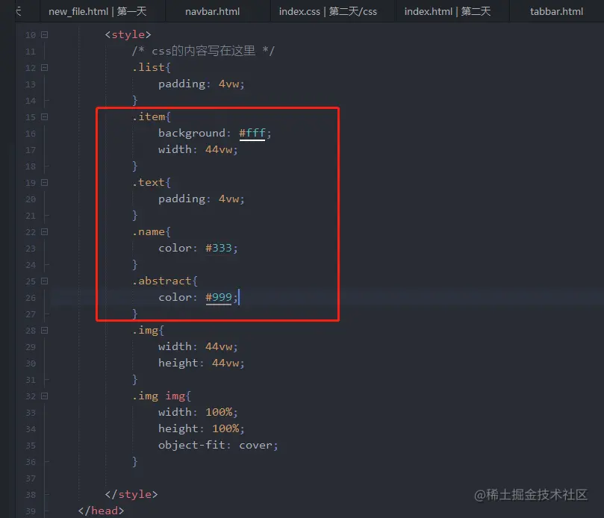Image resolution: width=604 pixels, height=518 pixels.
Task: Click the 'background' property
Action: 192,134
